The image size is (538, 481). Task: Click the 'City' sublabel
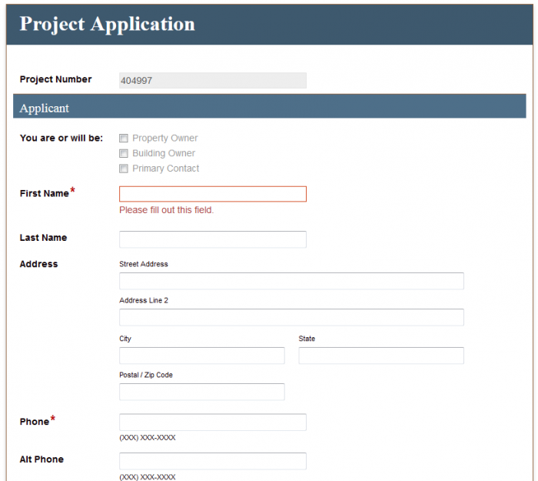[125, 339]
